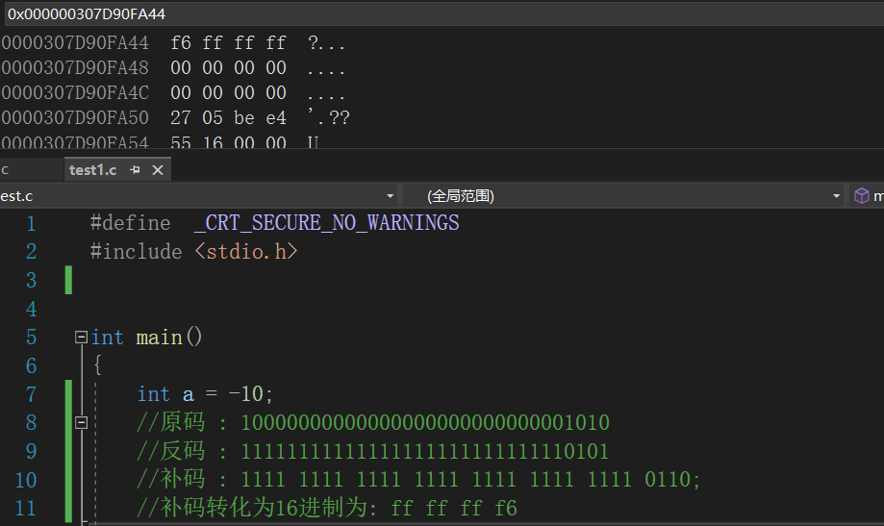The height and width of the screenshot is (526, 884).
Task: Switch to the partially hidden left tab
Action: (6, 169)
